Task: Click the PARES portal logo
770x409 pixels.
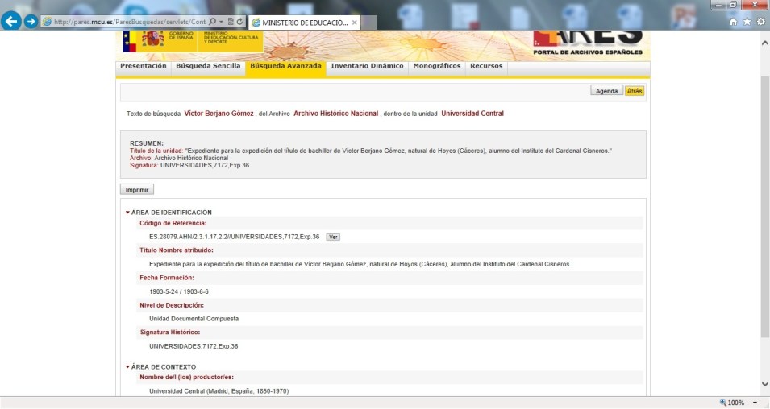Action: point(588,43)
